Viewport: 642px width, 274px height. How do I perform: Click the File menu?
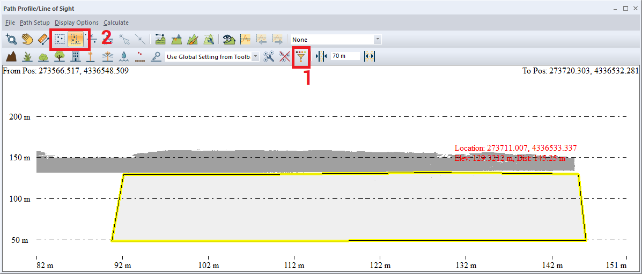pyautogui.click(x=10, y=23)
